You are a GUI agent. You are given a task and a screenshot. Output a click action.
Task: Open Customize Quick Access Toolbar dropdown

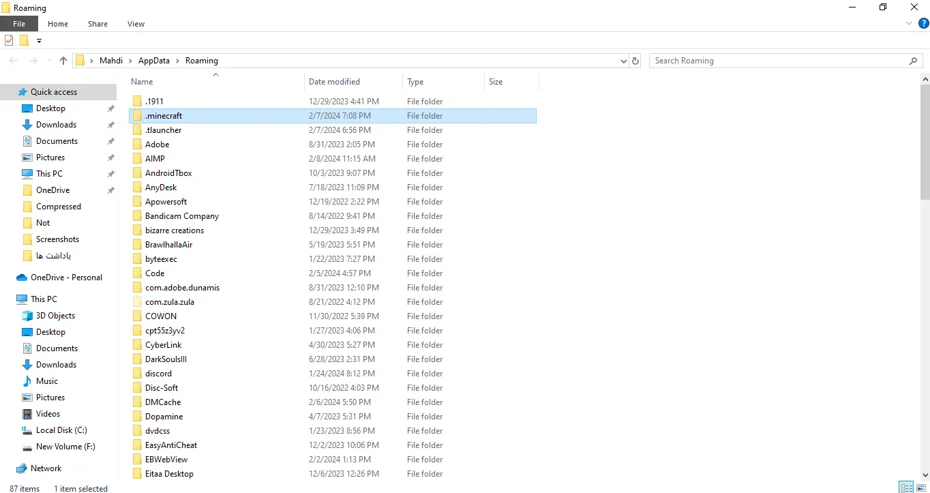pos(39,41)
